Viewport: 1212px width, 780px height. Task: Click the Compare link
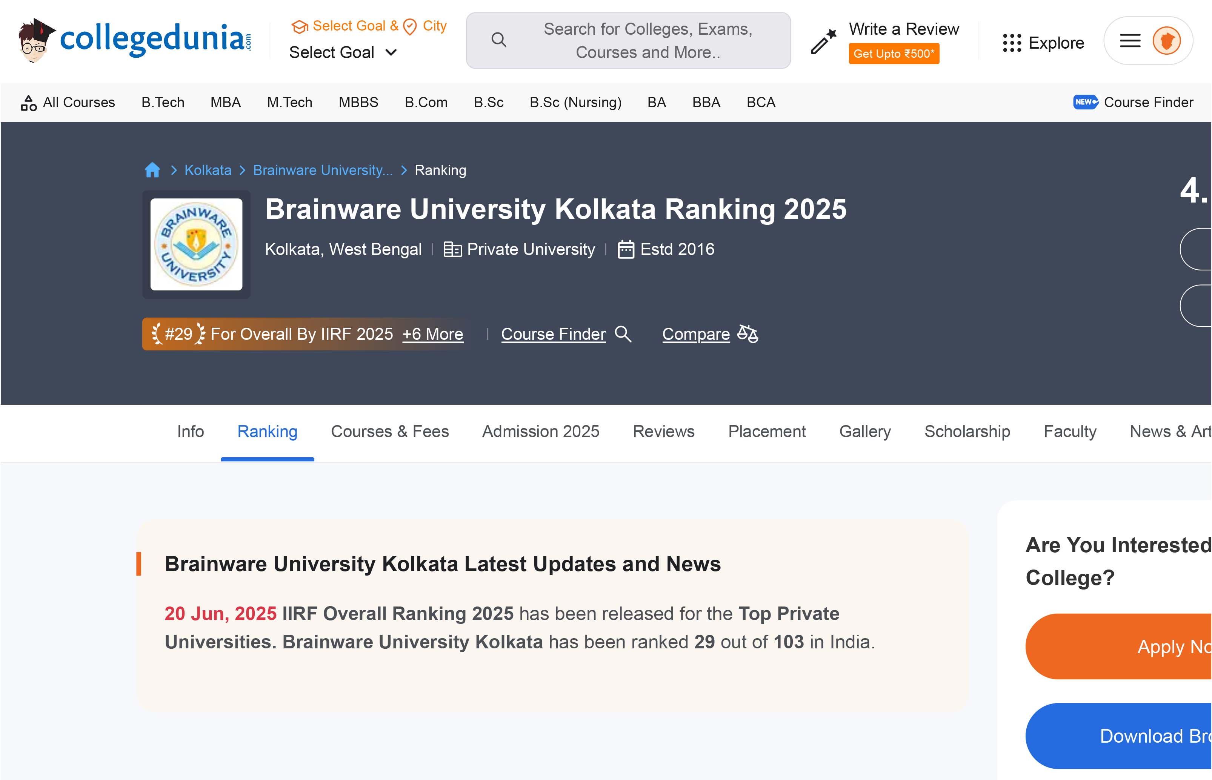(x=696, y=334)
